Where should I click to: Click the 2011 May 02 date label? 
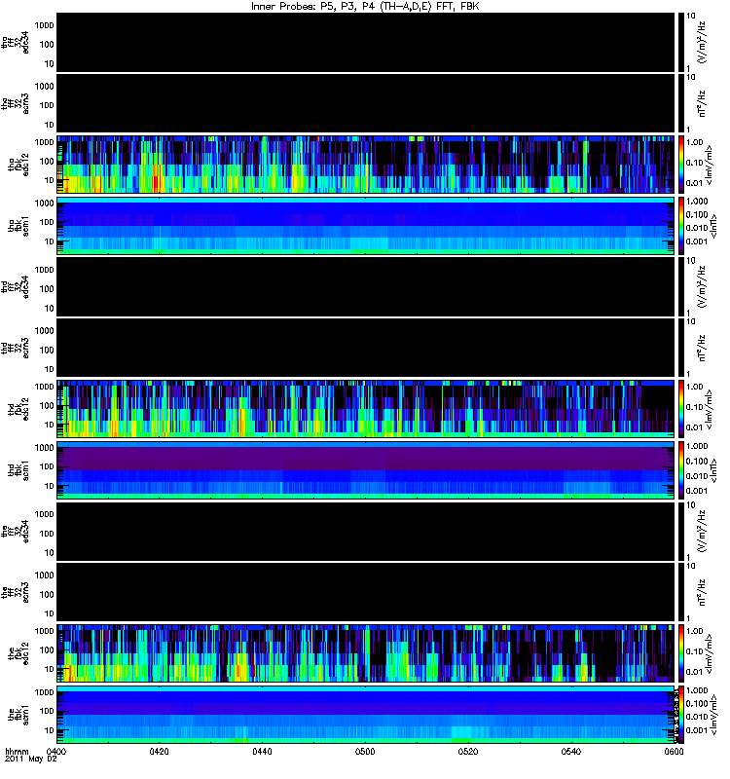[x=31, y=760]
